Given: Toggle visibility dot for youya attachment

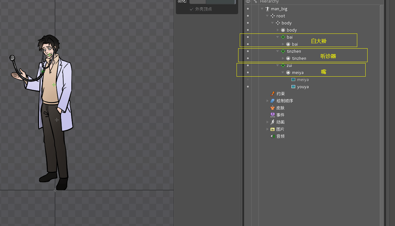Looking at the screenshot, I should 248,87.
